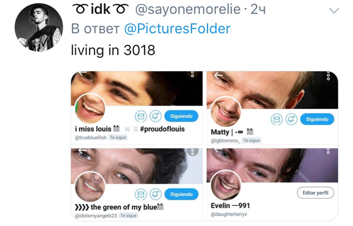Viewport: 353px width, 226px height.
Task: Toggle Siguiendo follow button for truebluelilsh
Action: click(x=181, y=116)
